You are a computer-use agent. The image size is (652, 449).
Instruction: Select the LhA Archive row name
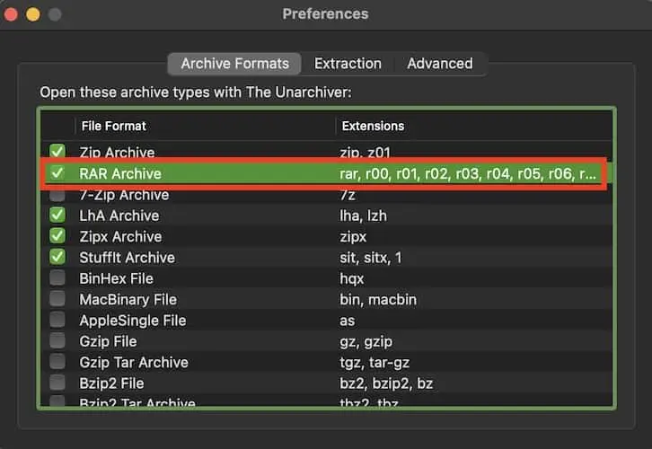tap(119, 216)
